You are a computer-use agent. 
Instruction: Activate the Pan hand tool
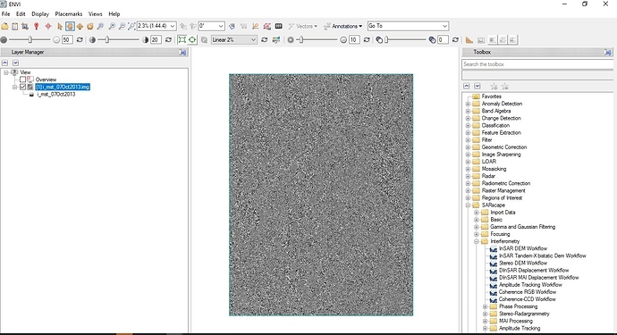click(x=70, y=26)
